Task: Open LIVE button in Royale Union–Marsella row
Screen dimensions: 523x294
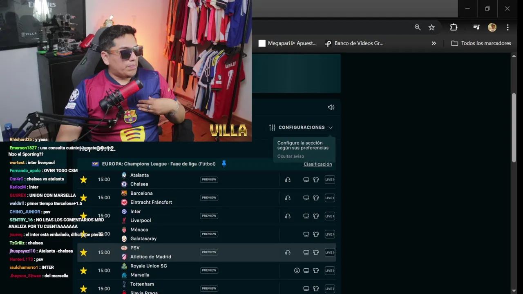Action: (330, 270)
